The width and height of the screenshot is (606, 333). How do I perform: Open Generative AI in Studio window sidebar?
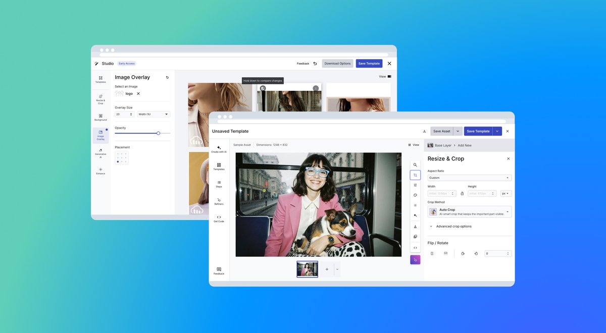point(100,153)
